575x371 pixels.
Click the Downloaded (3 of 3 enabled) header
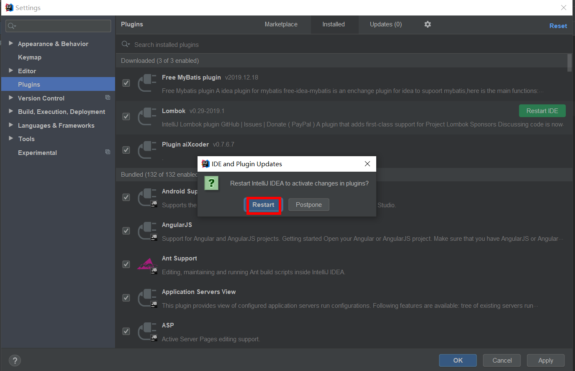(160, 61)
